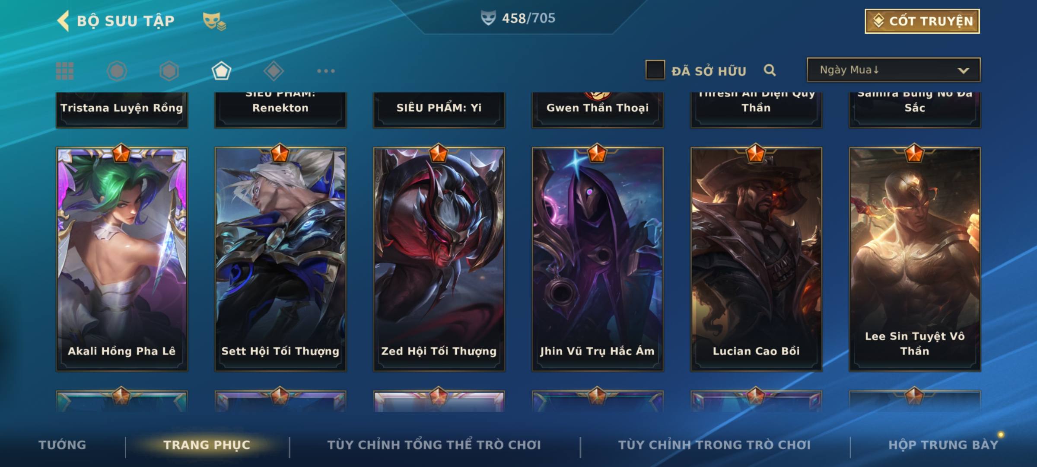Viewport: 1037px width, 467px height.
Task: Switch to Tùy Chỉnh Trong Trò Chơi tab
Action: (714, 445)
